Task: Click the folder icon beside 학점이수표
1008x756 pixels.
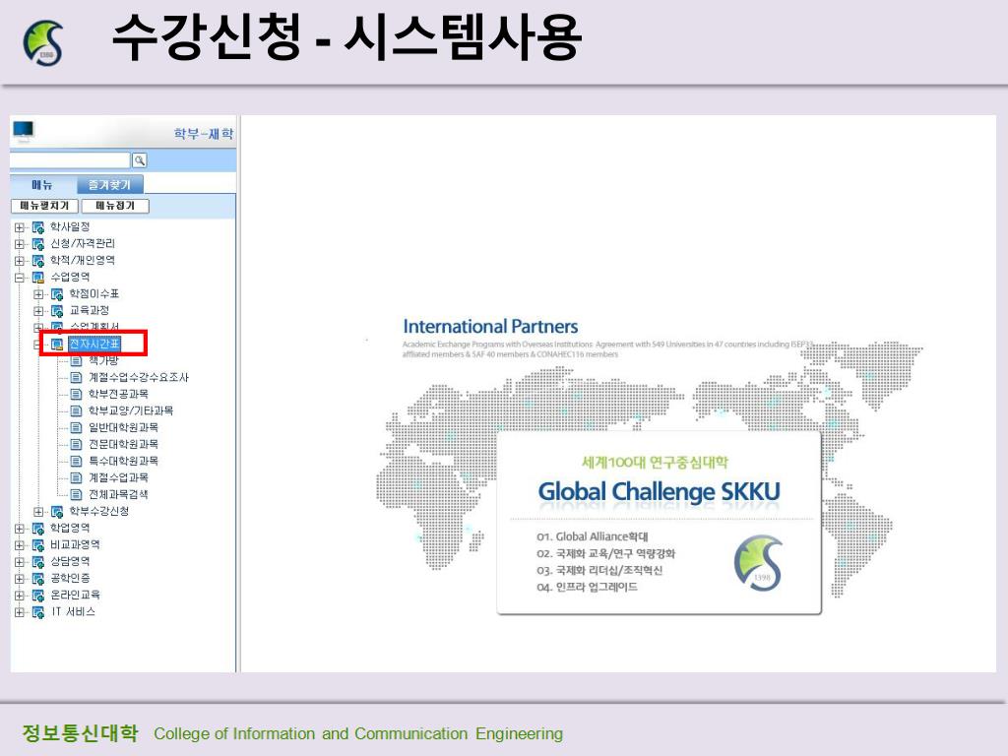Action: pos(57,293)
